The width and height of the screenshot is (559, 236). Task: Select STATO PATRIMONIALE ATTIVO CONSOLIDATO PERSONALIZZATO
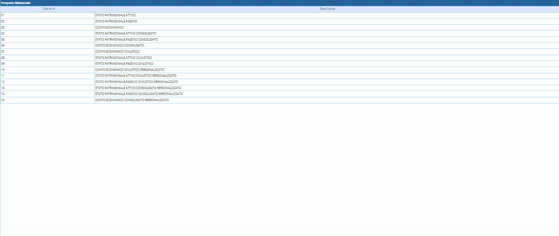[138, 88]
